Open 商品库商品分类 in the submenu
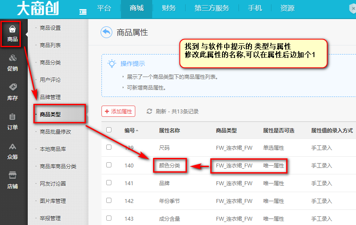The height and width of the screenshot is (225, 356). pos(58,166)
